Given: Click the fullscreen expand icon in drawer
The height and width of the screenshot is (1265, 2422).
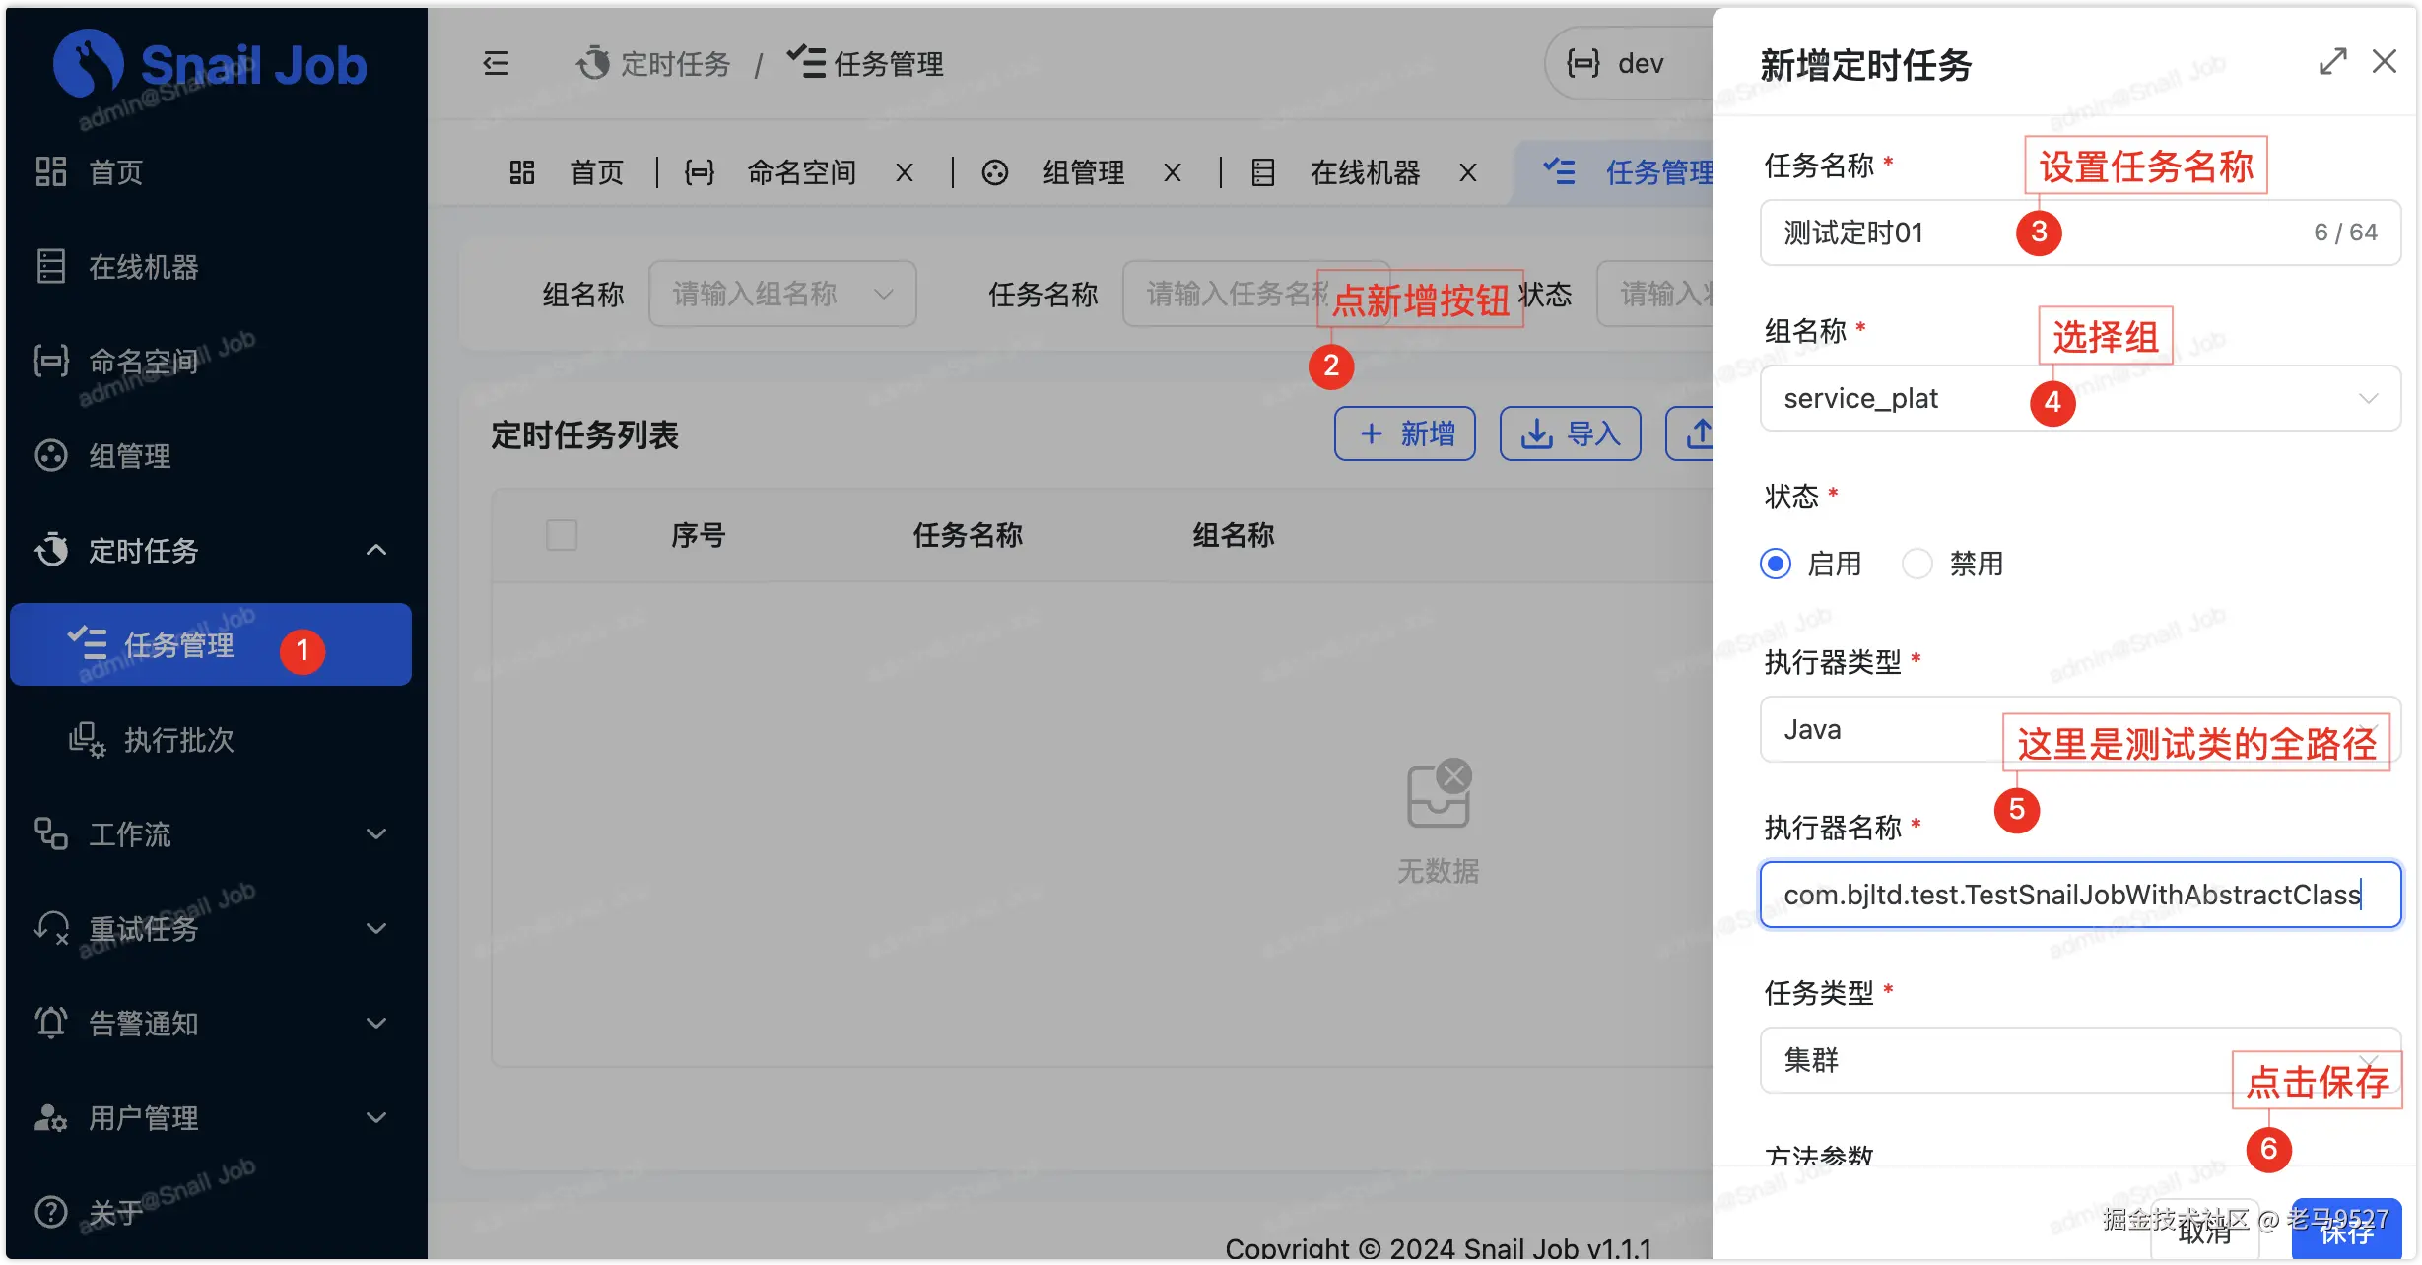Looking at the screenshot, I should (2332, 61).
